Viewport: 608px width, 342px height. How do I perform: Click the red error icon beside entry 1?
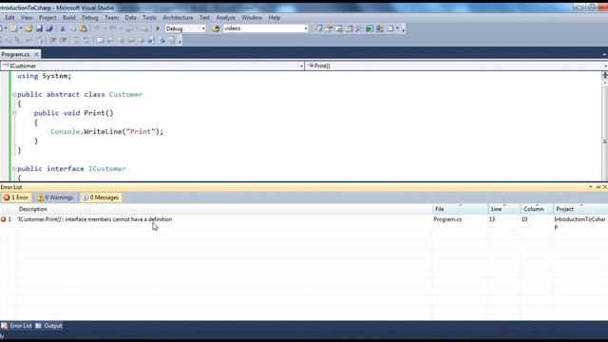[x=4, y=219]
